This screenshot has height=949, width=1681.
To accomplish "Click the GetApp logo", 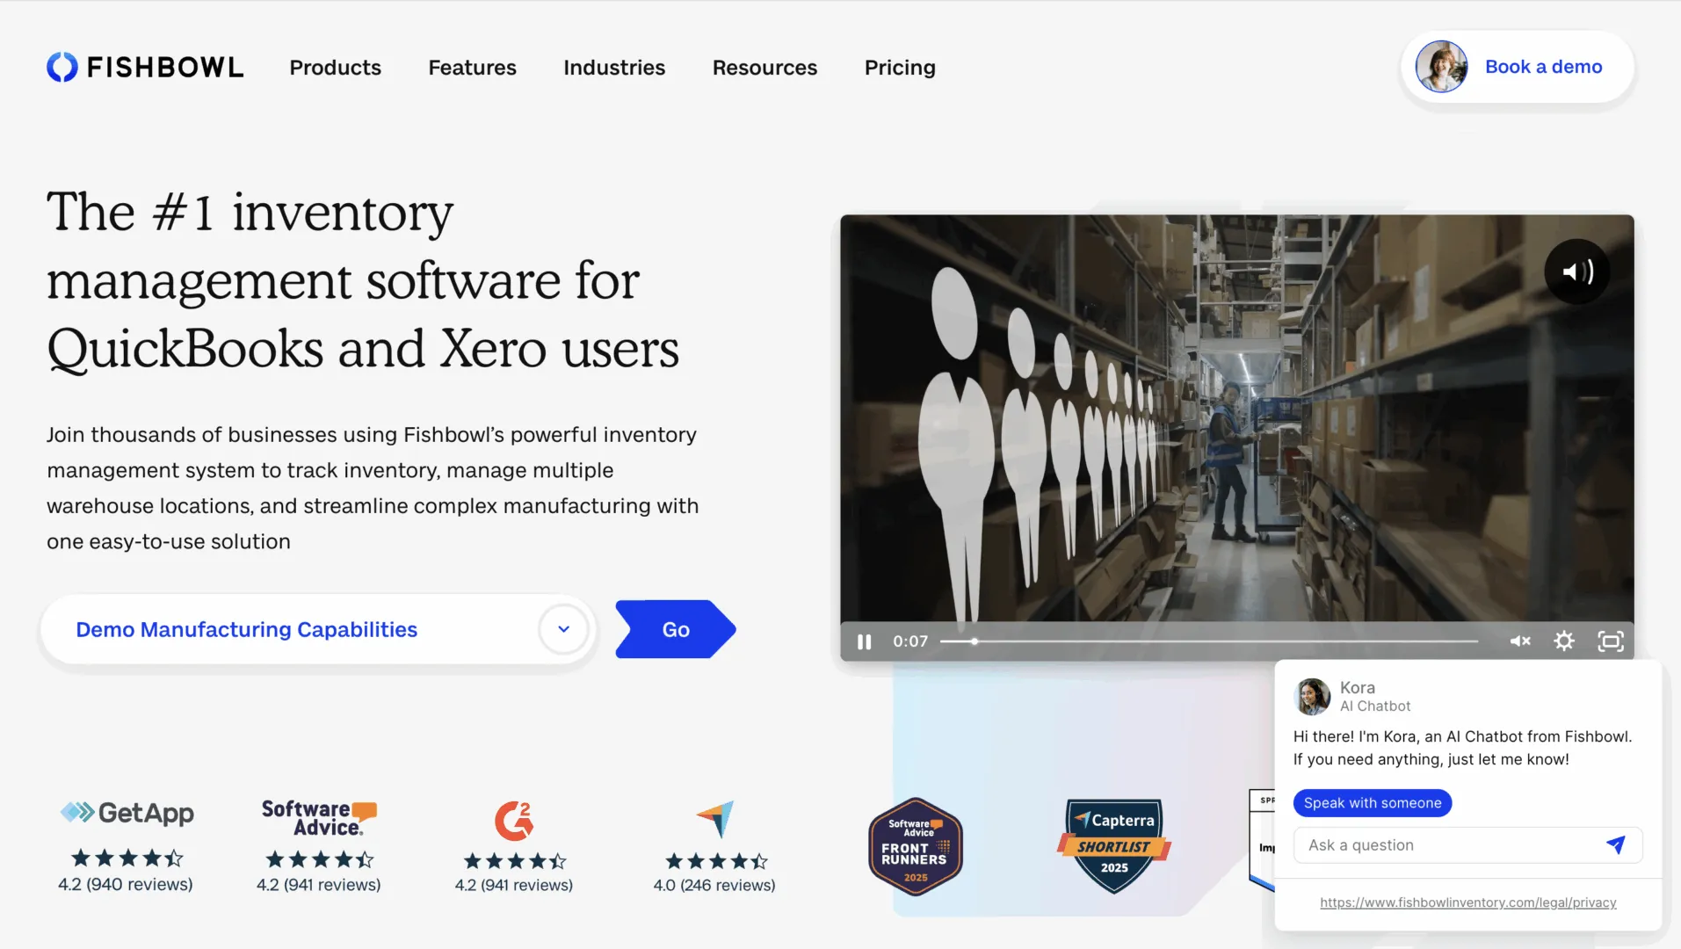I will coord(127,813).
